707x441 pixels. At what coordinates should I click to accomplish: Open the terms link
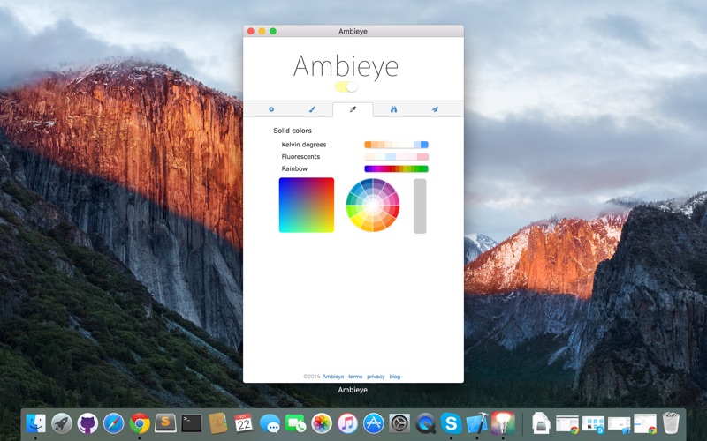tap(355, 377)
